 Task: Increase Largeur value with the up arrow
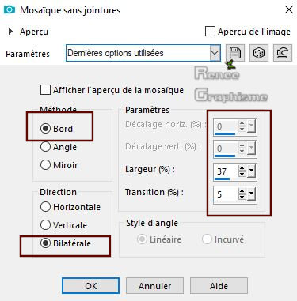pos(242,168)
